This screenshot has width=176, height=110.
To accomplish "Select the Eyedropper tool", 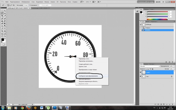I will point(5,16).
